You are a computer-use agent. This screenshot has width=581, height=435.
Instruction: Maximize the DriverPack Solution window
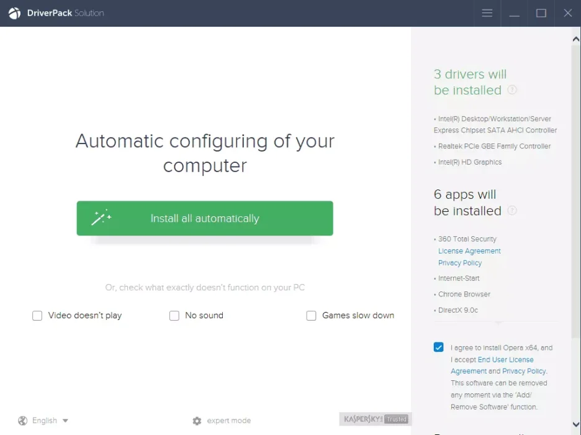click(541, 13)
